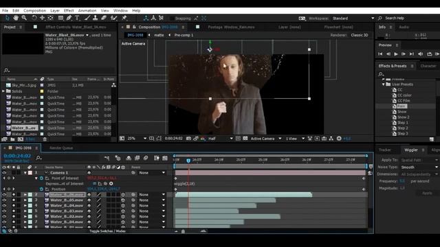This screenshot has height=247, width=440.
Task: Open resolution Half dropdown
Action: pos(220,139)
